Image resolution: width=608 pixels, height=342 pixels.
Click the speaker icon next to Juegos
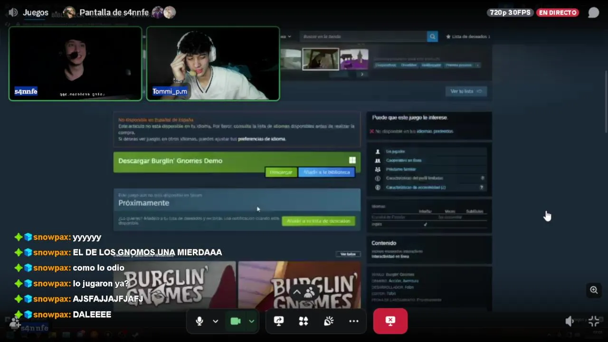[x=13, y=12]
